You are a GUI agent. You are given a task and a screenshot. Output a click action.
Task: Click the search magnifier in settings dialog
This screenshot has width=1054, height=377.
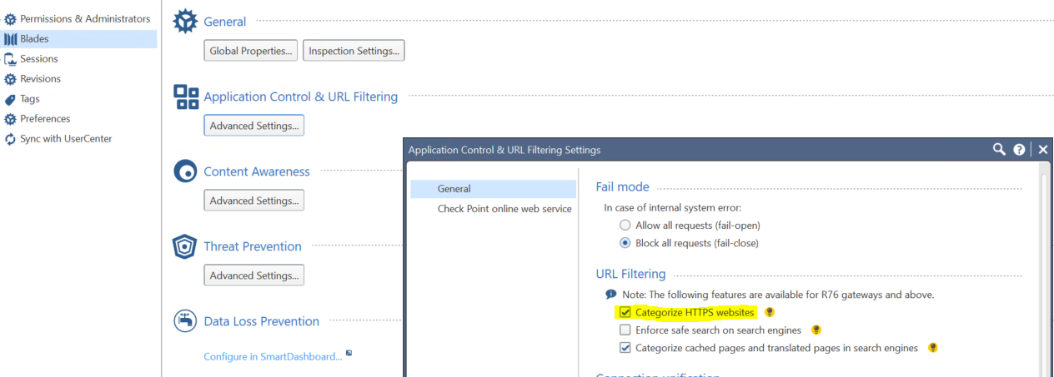click(x=999, y=149)
